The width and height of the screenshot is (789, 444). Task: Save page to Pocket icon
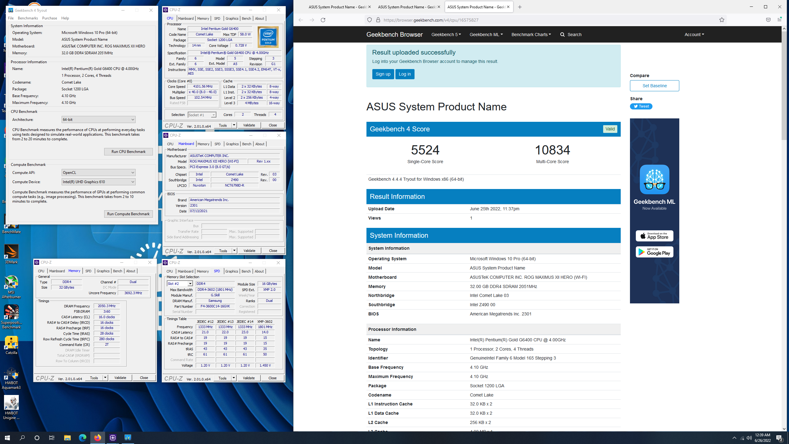768,20
